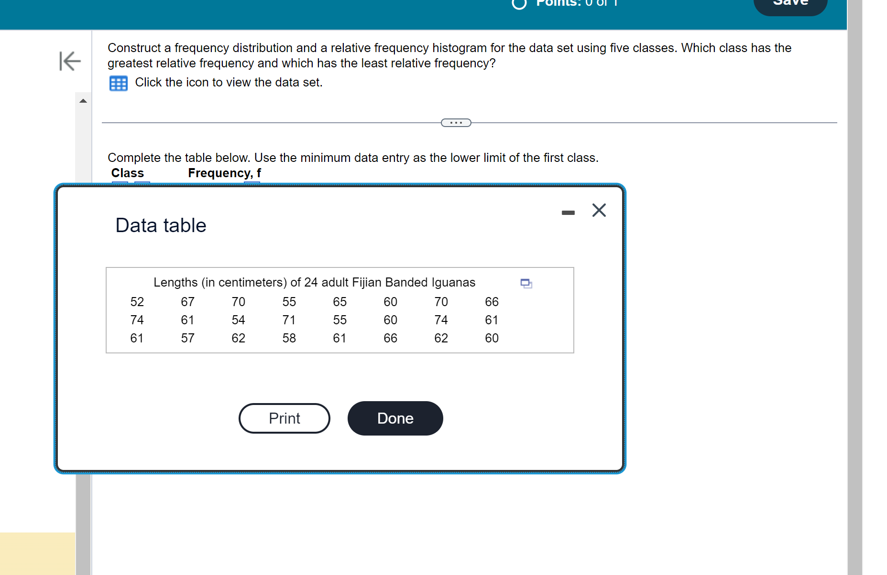
Task: Click the scroll-up triangle on the sidebar
Action: click(x=83, y=101)
